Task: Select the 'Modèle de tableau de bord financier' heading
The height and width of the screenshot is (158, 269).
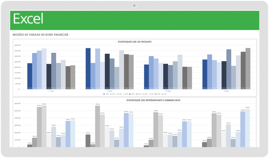Action: coord(41,35)
